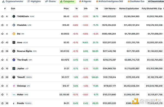
Task: Open the AI Agents trending link
Action: click(x=85, y=1)
